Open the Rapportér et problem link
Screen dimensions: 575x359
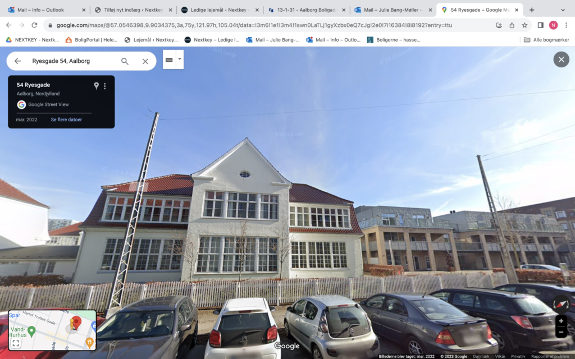tap(550, 356)
